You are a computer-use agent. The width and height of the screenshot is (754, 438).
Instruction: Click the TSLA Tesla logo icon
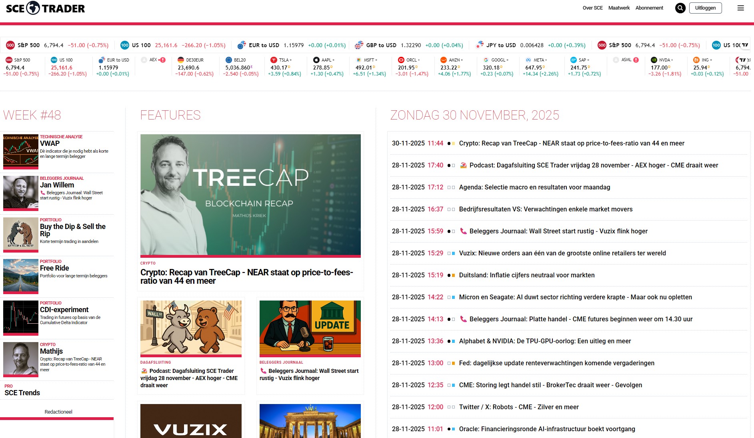tap(274, 60)
